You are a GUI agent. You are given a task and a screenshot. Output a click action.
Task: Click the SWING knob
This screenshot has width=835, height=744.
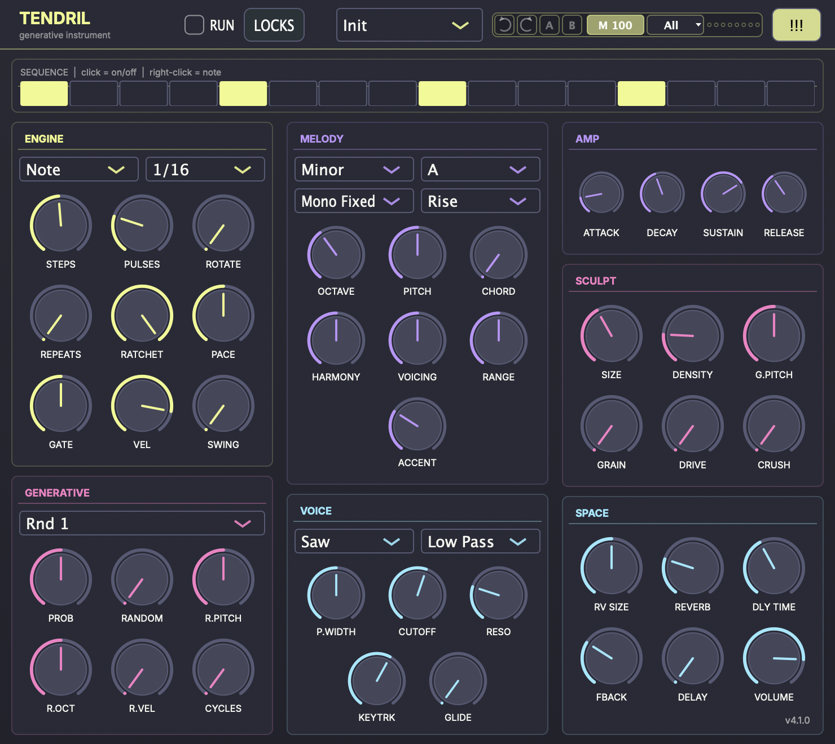pyautogui.click(x=223, y=405)
